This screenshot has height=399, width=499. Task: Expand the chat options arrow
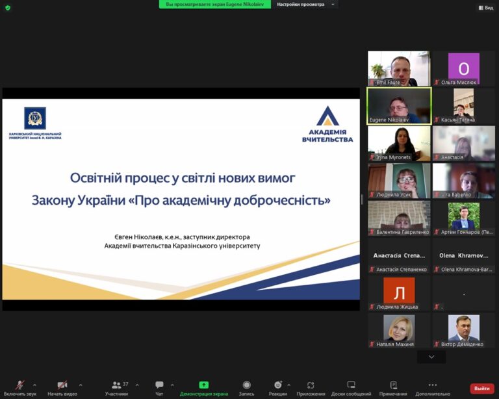tap(172, 385)
